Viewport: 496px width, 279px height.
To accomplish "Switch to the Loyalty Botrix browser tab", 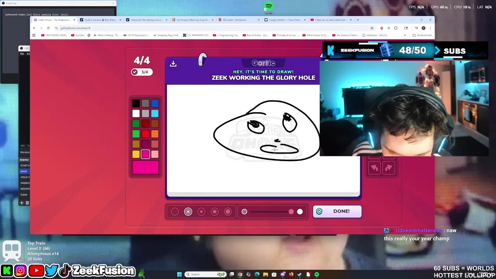I will pyautogui.click(x=285, y=20).
